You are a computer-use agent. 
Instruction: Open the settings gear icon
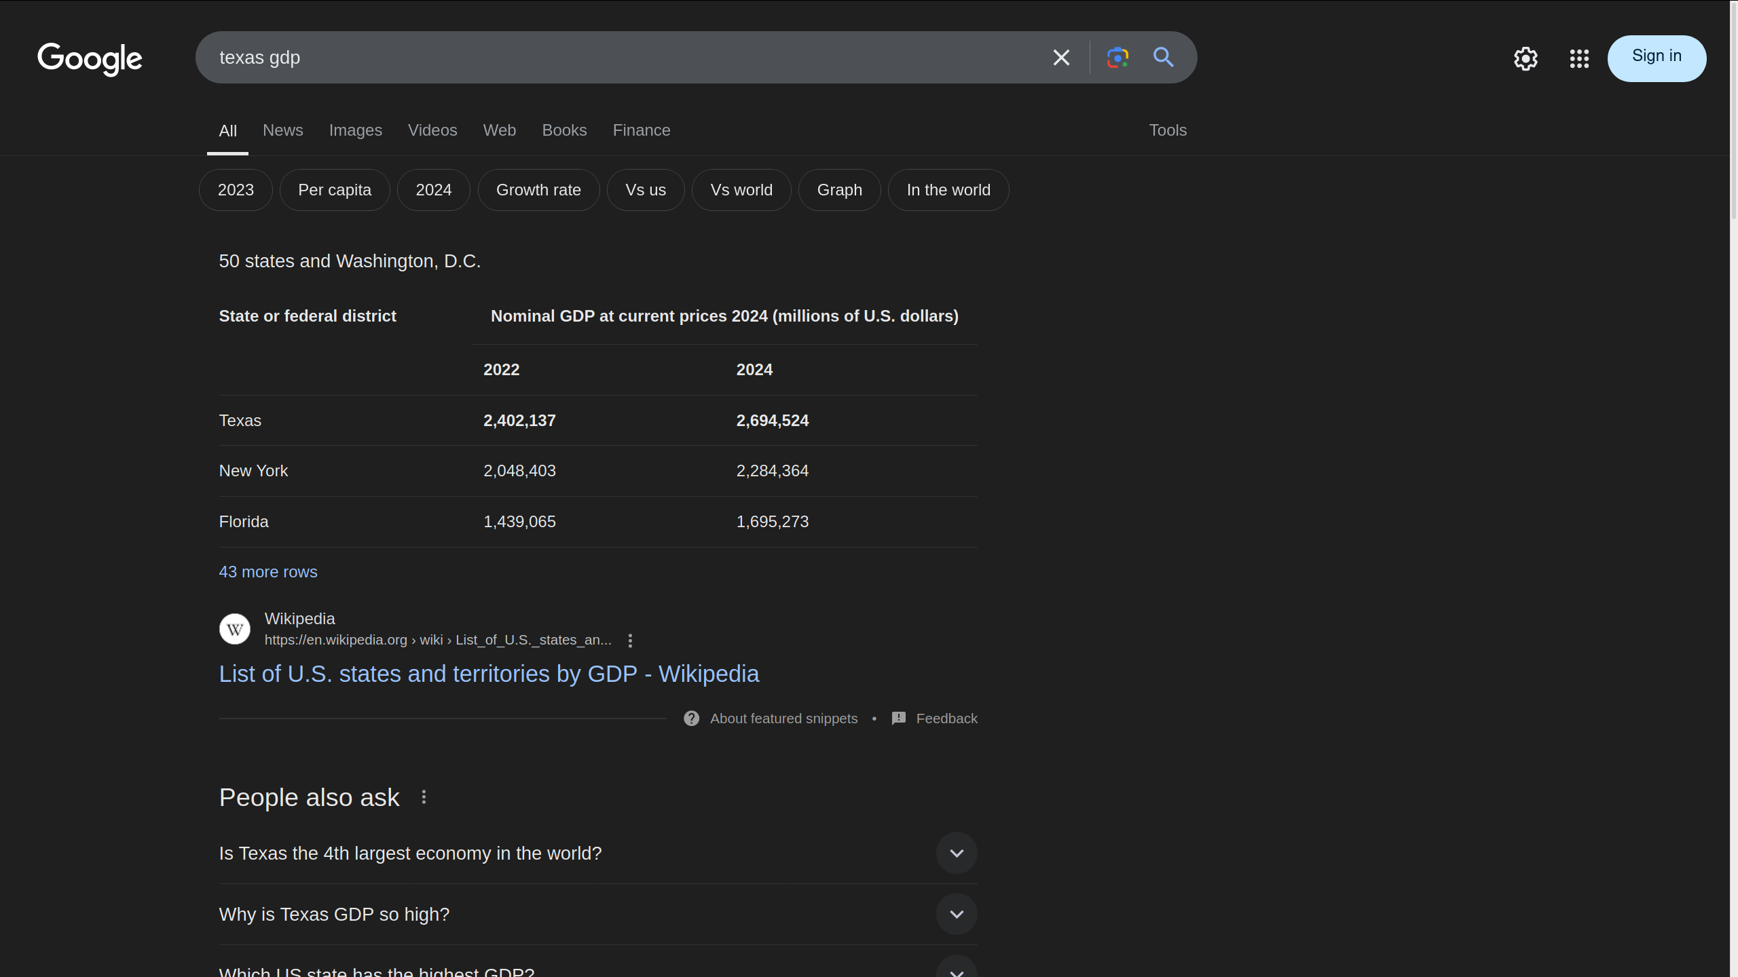(1526, 58)
